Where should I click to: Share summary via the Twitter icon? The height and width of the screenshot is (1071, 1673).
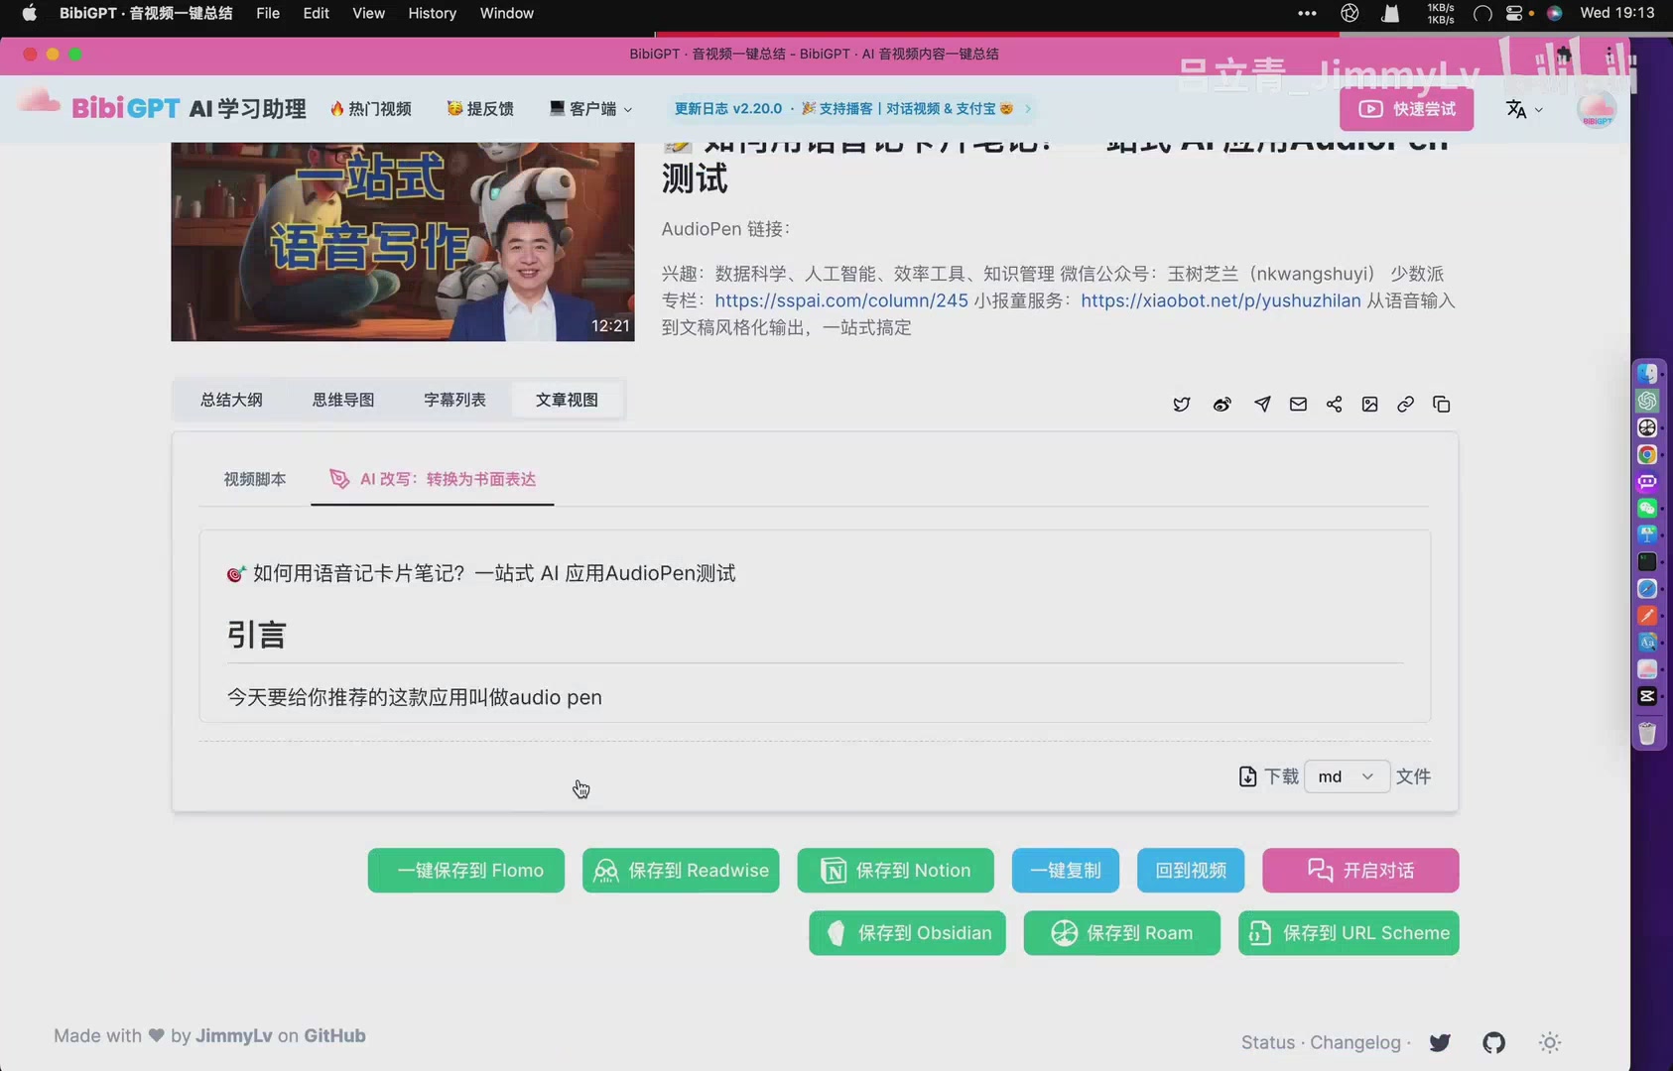click(1181, 405)
